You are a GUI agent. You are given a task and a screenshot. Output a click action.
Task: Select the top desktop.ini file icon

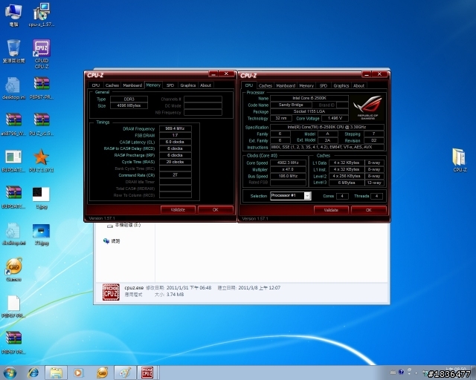coord(13,88)
